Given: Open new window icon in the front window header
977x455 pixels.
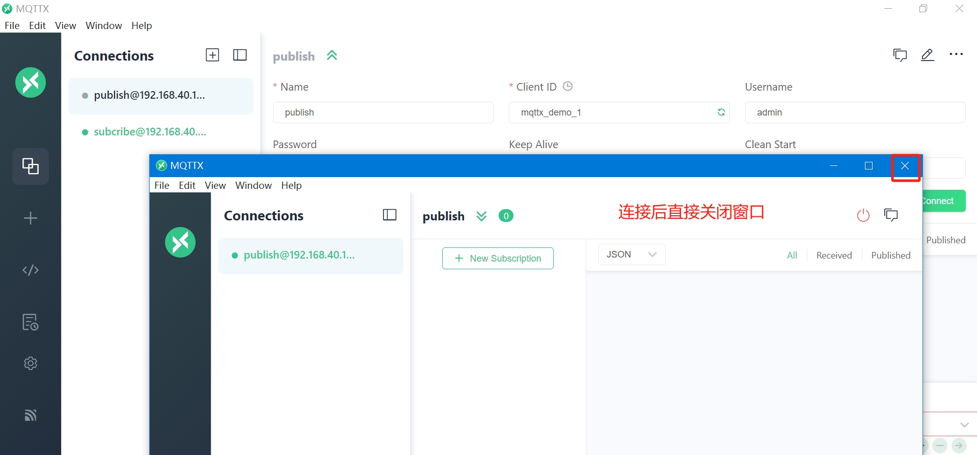Looking at the screenshot, I should tap(891, 215).
